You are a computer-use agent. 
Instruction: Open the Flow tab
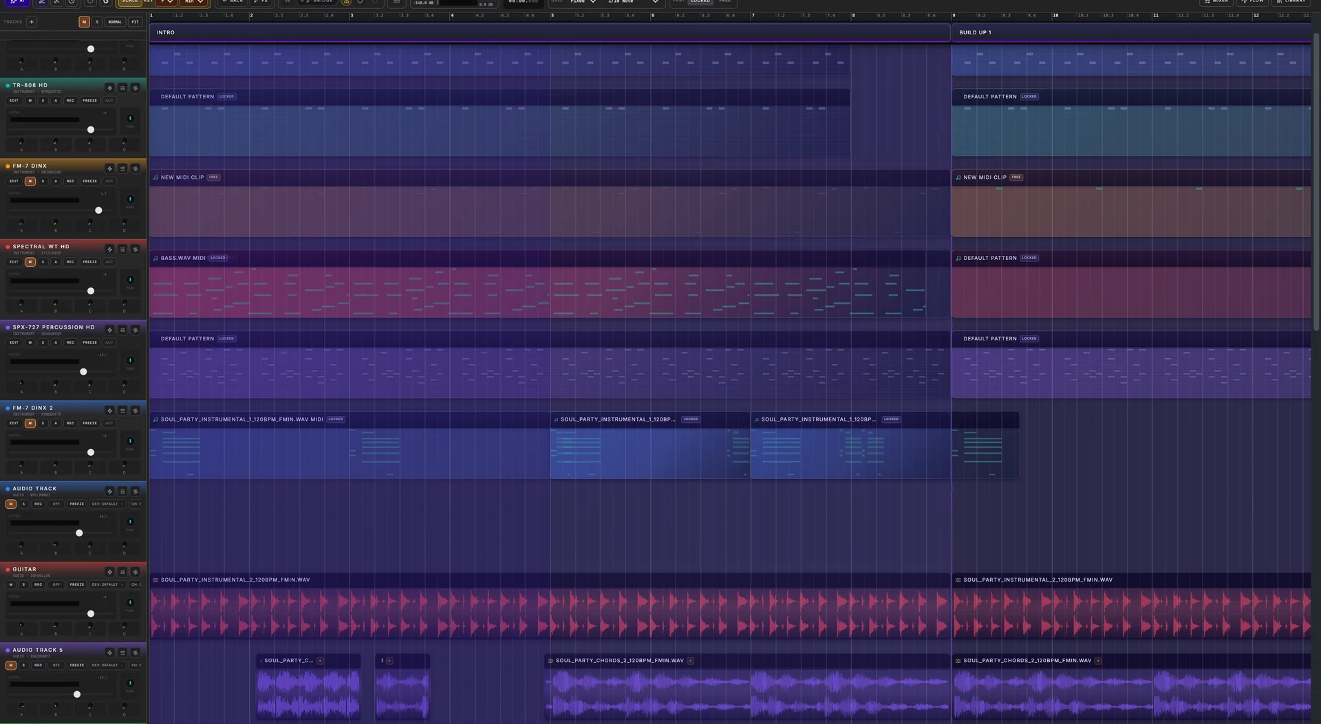(x=1253, y=2)
